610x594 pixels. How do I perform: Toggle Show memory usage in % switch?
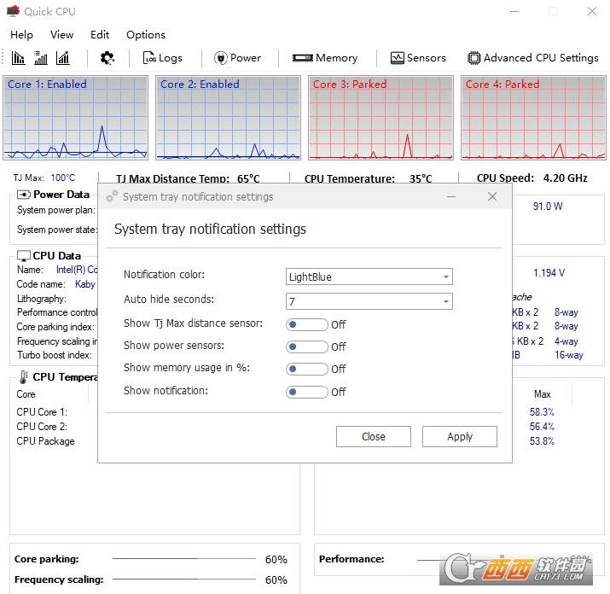307,369
